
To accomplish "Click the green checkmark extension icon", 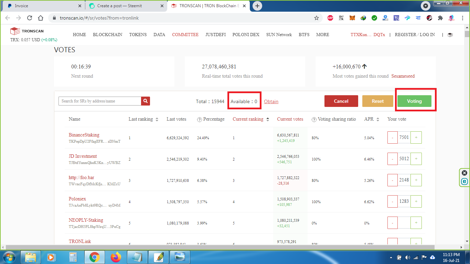I will click(374, 18).
